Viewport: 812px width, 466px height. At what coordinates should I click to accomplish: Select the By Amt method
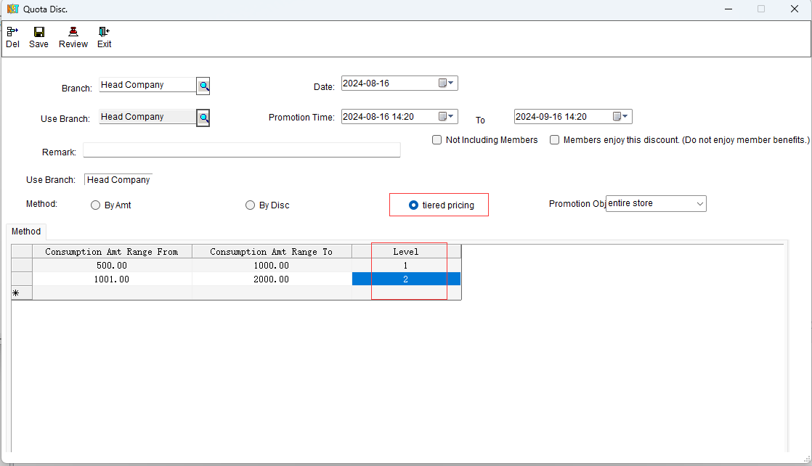(x=96, y=205)
